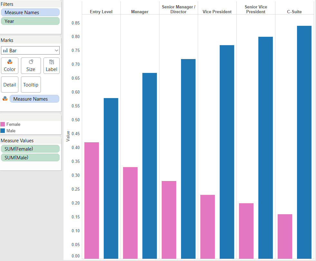Click the color icon beside Measure Names pill
Image resolution: width=316 pixels, height=261 pixels.
coord(5,99)
